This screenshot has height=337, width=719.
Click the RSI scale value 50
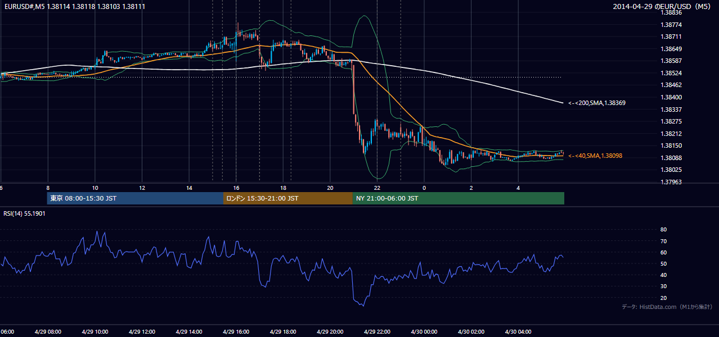click(664, 263)
